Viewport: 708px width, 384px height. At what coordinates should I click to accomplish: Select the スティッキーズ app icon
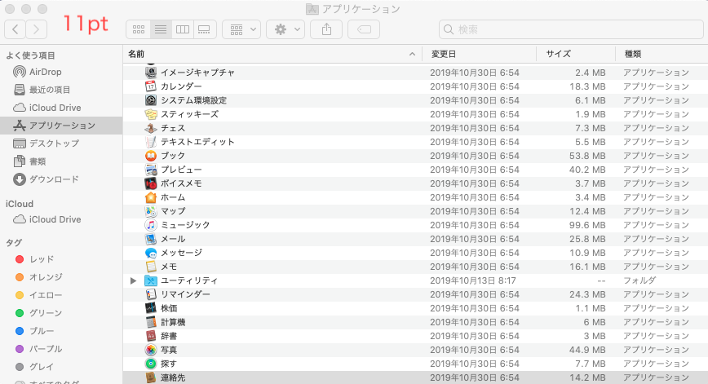tap(151, 114)
